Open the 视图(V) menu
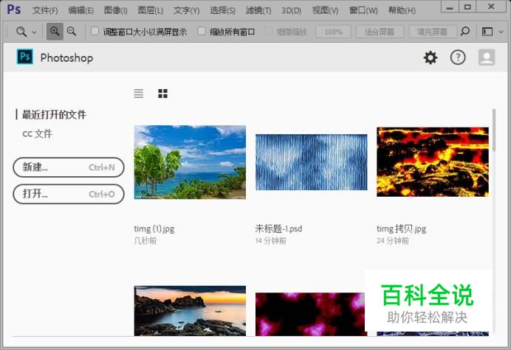The height and width of the screenshot is (350, 511). 325,10
